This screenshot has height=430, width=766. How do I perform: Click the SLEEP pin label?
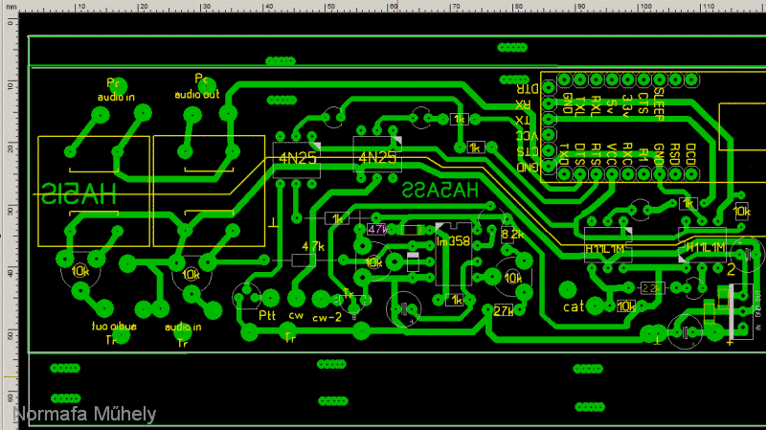click(659, 104)
